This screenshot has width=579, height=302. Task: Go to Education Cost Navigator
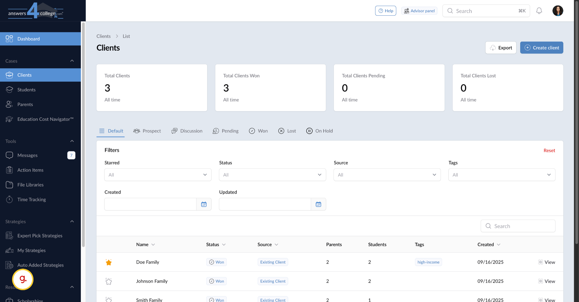[45, 119]
